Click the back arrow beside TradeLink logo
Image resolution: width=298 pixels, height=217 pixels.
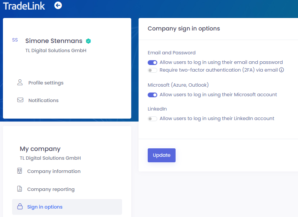coord(58,6)
